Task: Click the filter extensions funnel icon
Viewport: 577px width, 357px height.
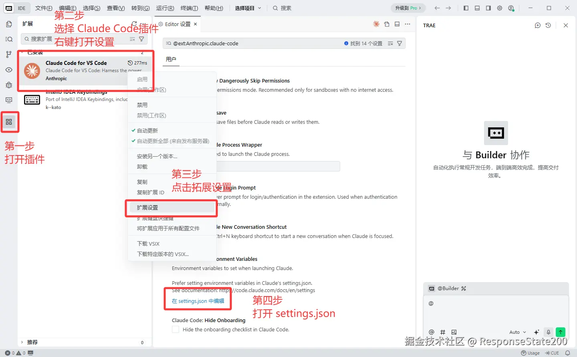Action: [x=141, y=39]
